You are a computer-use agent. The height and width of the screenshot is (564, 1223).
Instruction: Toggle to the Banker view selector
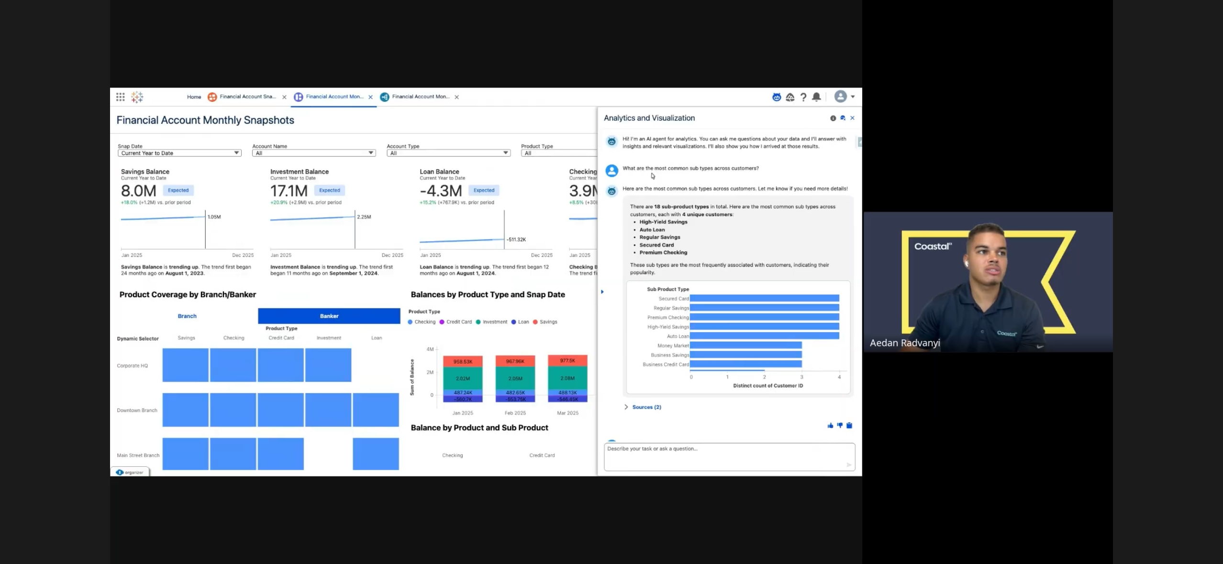[329, 316]
